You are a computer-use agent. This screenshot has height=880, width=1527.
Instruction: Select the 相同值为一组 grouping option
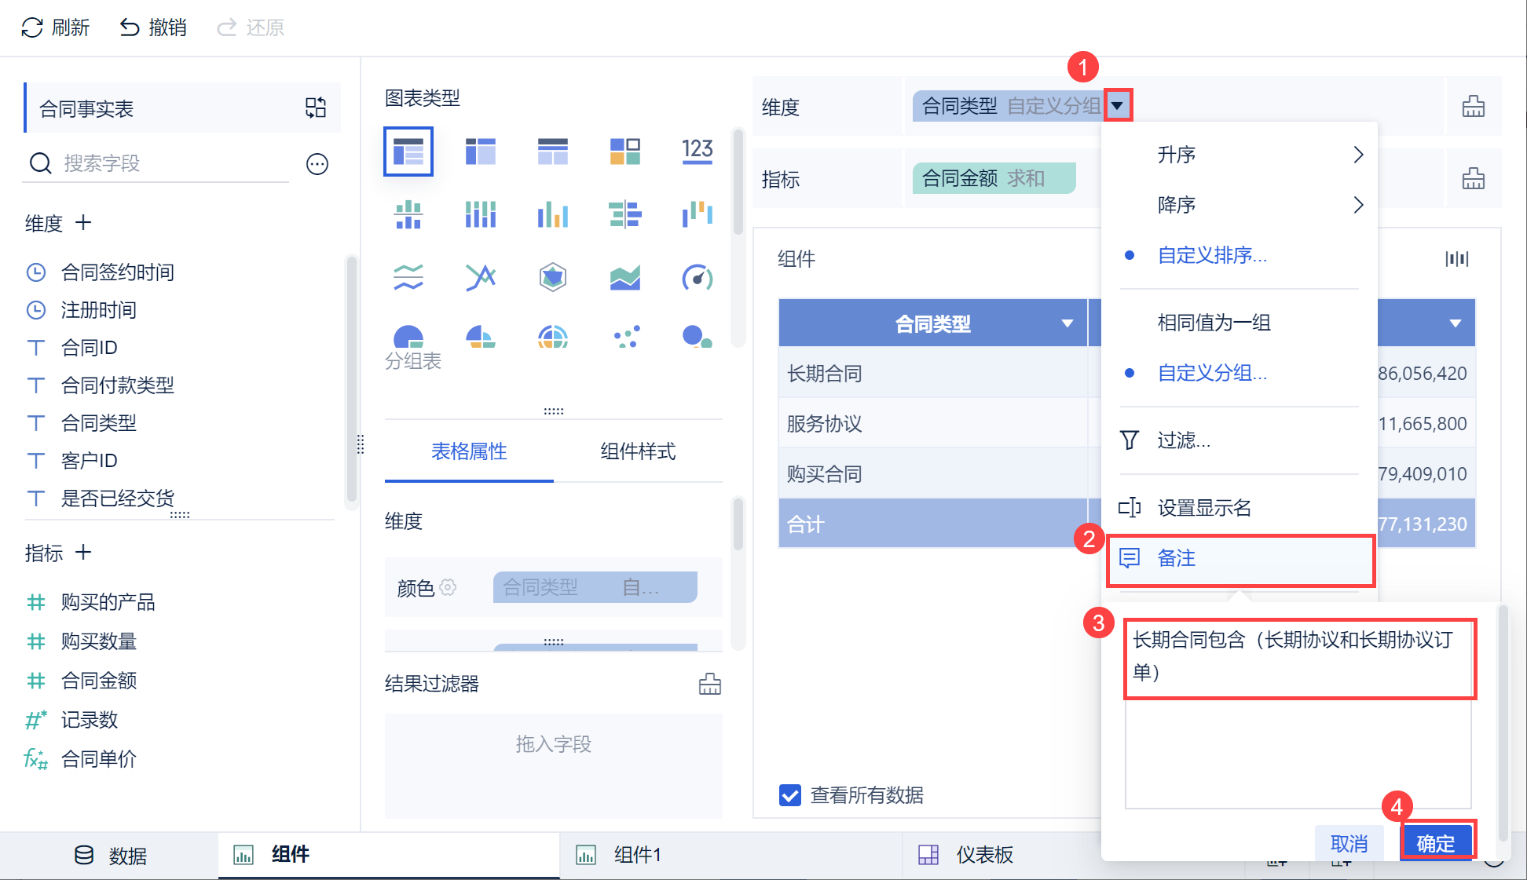[x=1214, y=323]
